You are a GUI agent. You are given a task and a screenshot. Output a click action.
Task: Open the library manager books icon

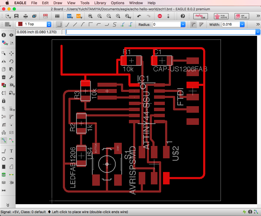[x=57, y=16]
